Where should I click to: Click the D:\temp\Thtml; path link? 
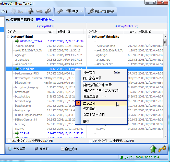tap(45, 26)
